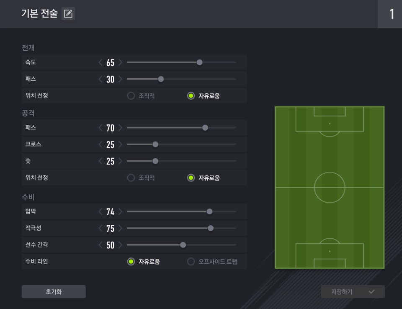The height and width of the screenshot is (309, 402).
Task: Click the 압박 slider handle
Action: (x=209, y=211)
